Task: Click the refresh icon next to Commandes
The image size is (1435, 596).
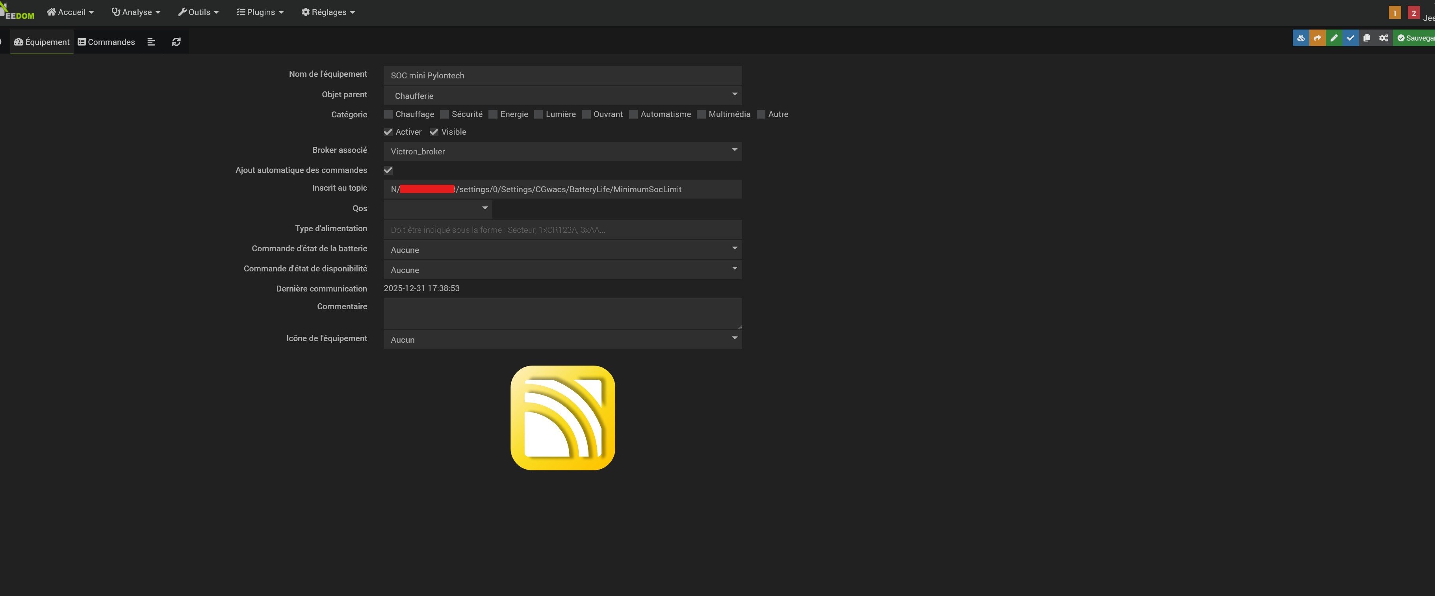Action: pos(176,42)
